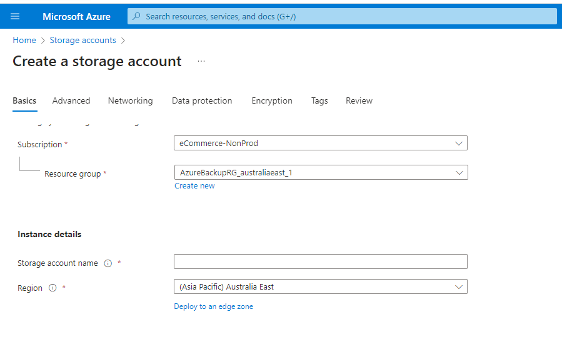Click the search magnifier icon
Screen dimensions: 562x337
click(136, 16)
